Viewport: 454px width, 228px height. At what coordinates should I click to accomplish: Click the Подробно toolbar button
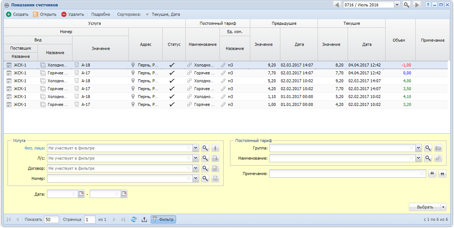101,14
